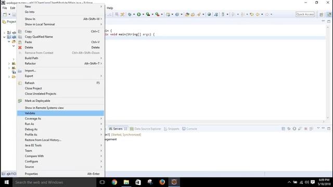Click the Servers view stop server red icon
Screen dimensions: 333x187
tap(305, 129)
